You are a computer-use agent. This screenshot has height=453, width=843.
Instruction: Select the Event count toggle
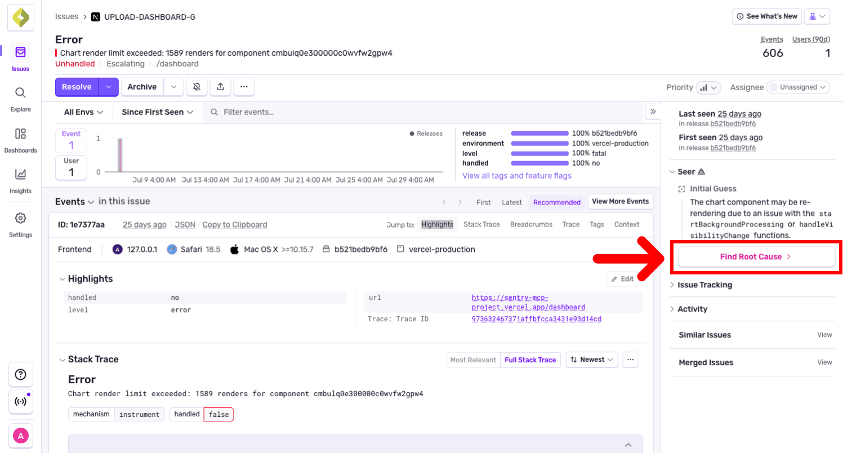click(71, 140)
